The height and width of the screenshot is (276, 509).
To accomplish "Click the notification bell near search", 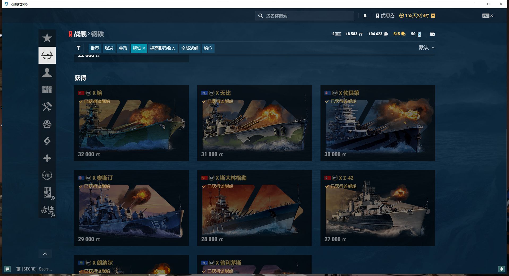I will tap(365, 16).
